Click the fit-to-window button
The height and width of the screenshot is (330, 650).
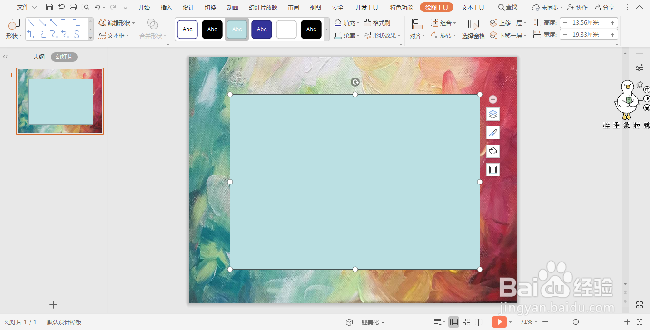640,322
